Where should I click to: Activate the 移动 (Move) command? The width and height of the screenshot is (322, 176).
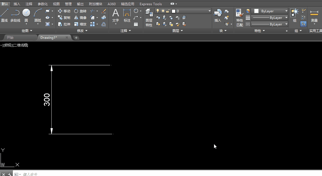pos(64,11)
